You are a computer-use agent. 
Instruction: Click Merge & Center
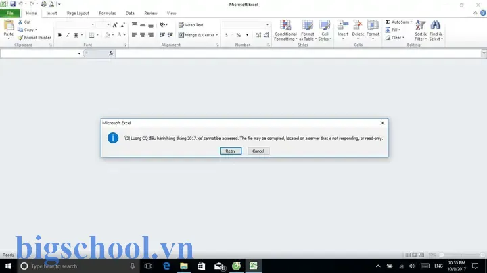pos(197,35)
